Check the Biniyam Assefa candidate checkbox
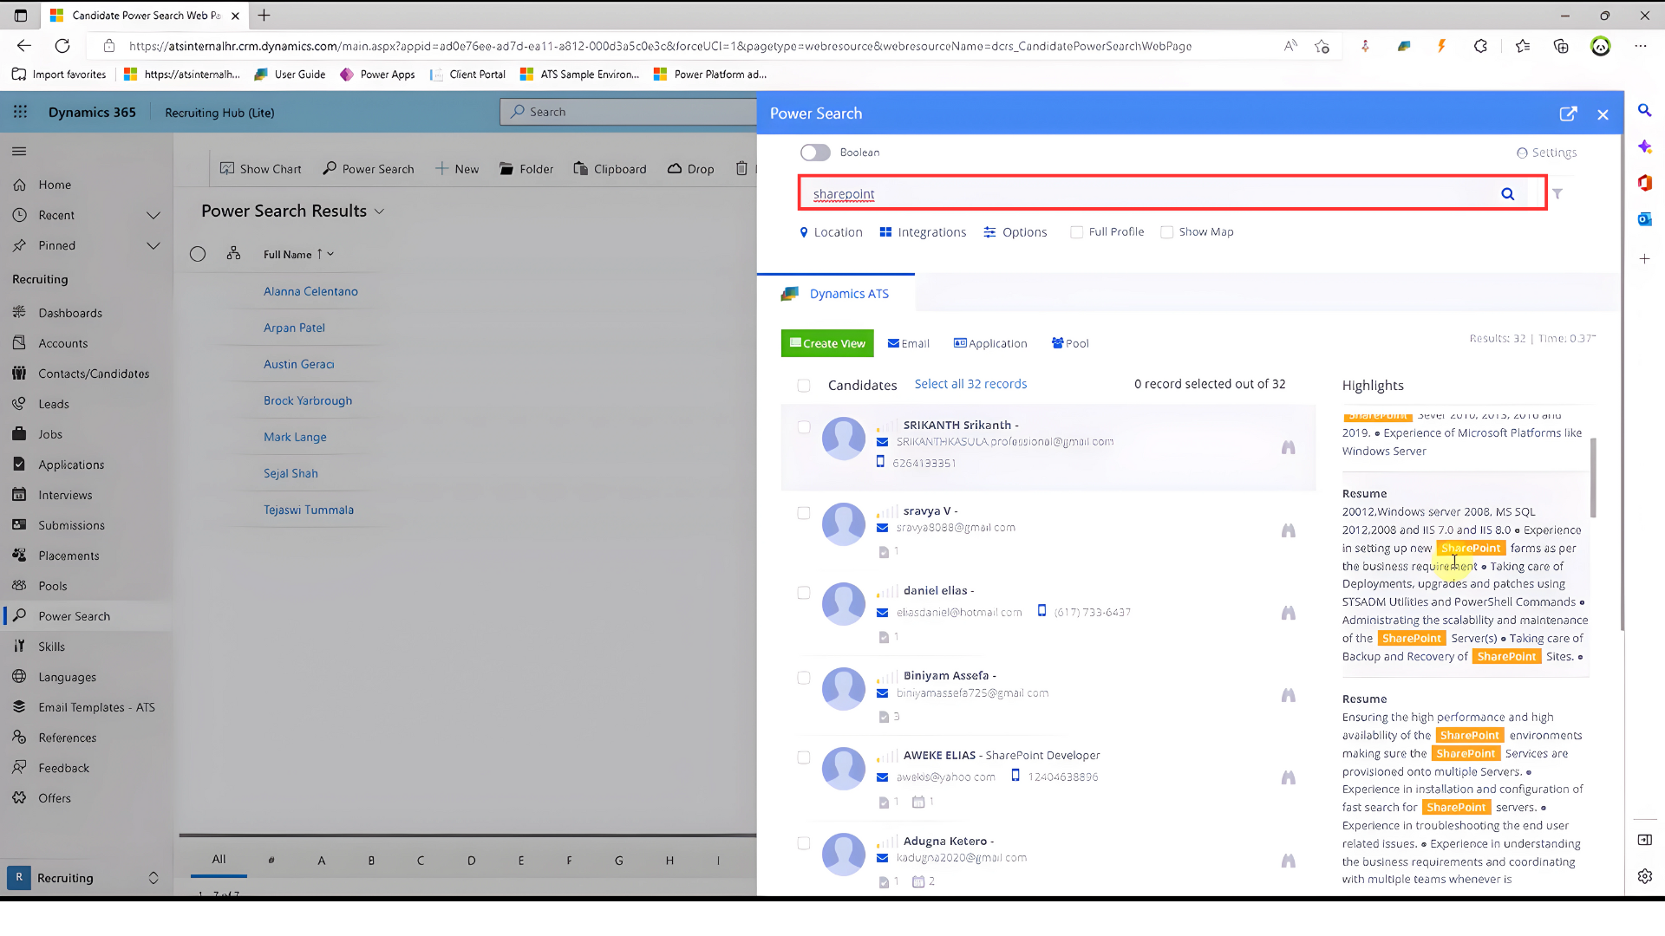1665x936 pixels. [804, 678]
